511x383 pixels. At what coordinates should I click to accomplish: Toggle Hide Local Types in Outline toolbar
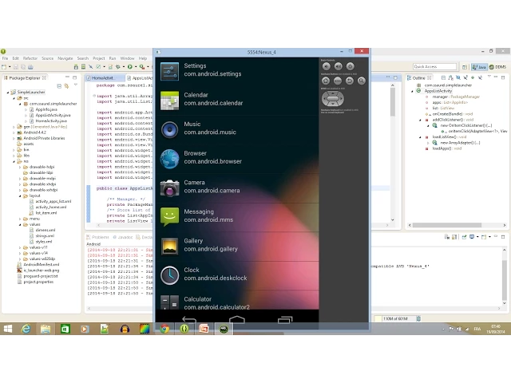coord(480,77)
